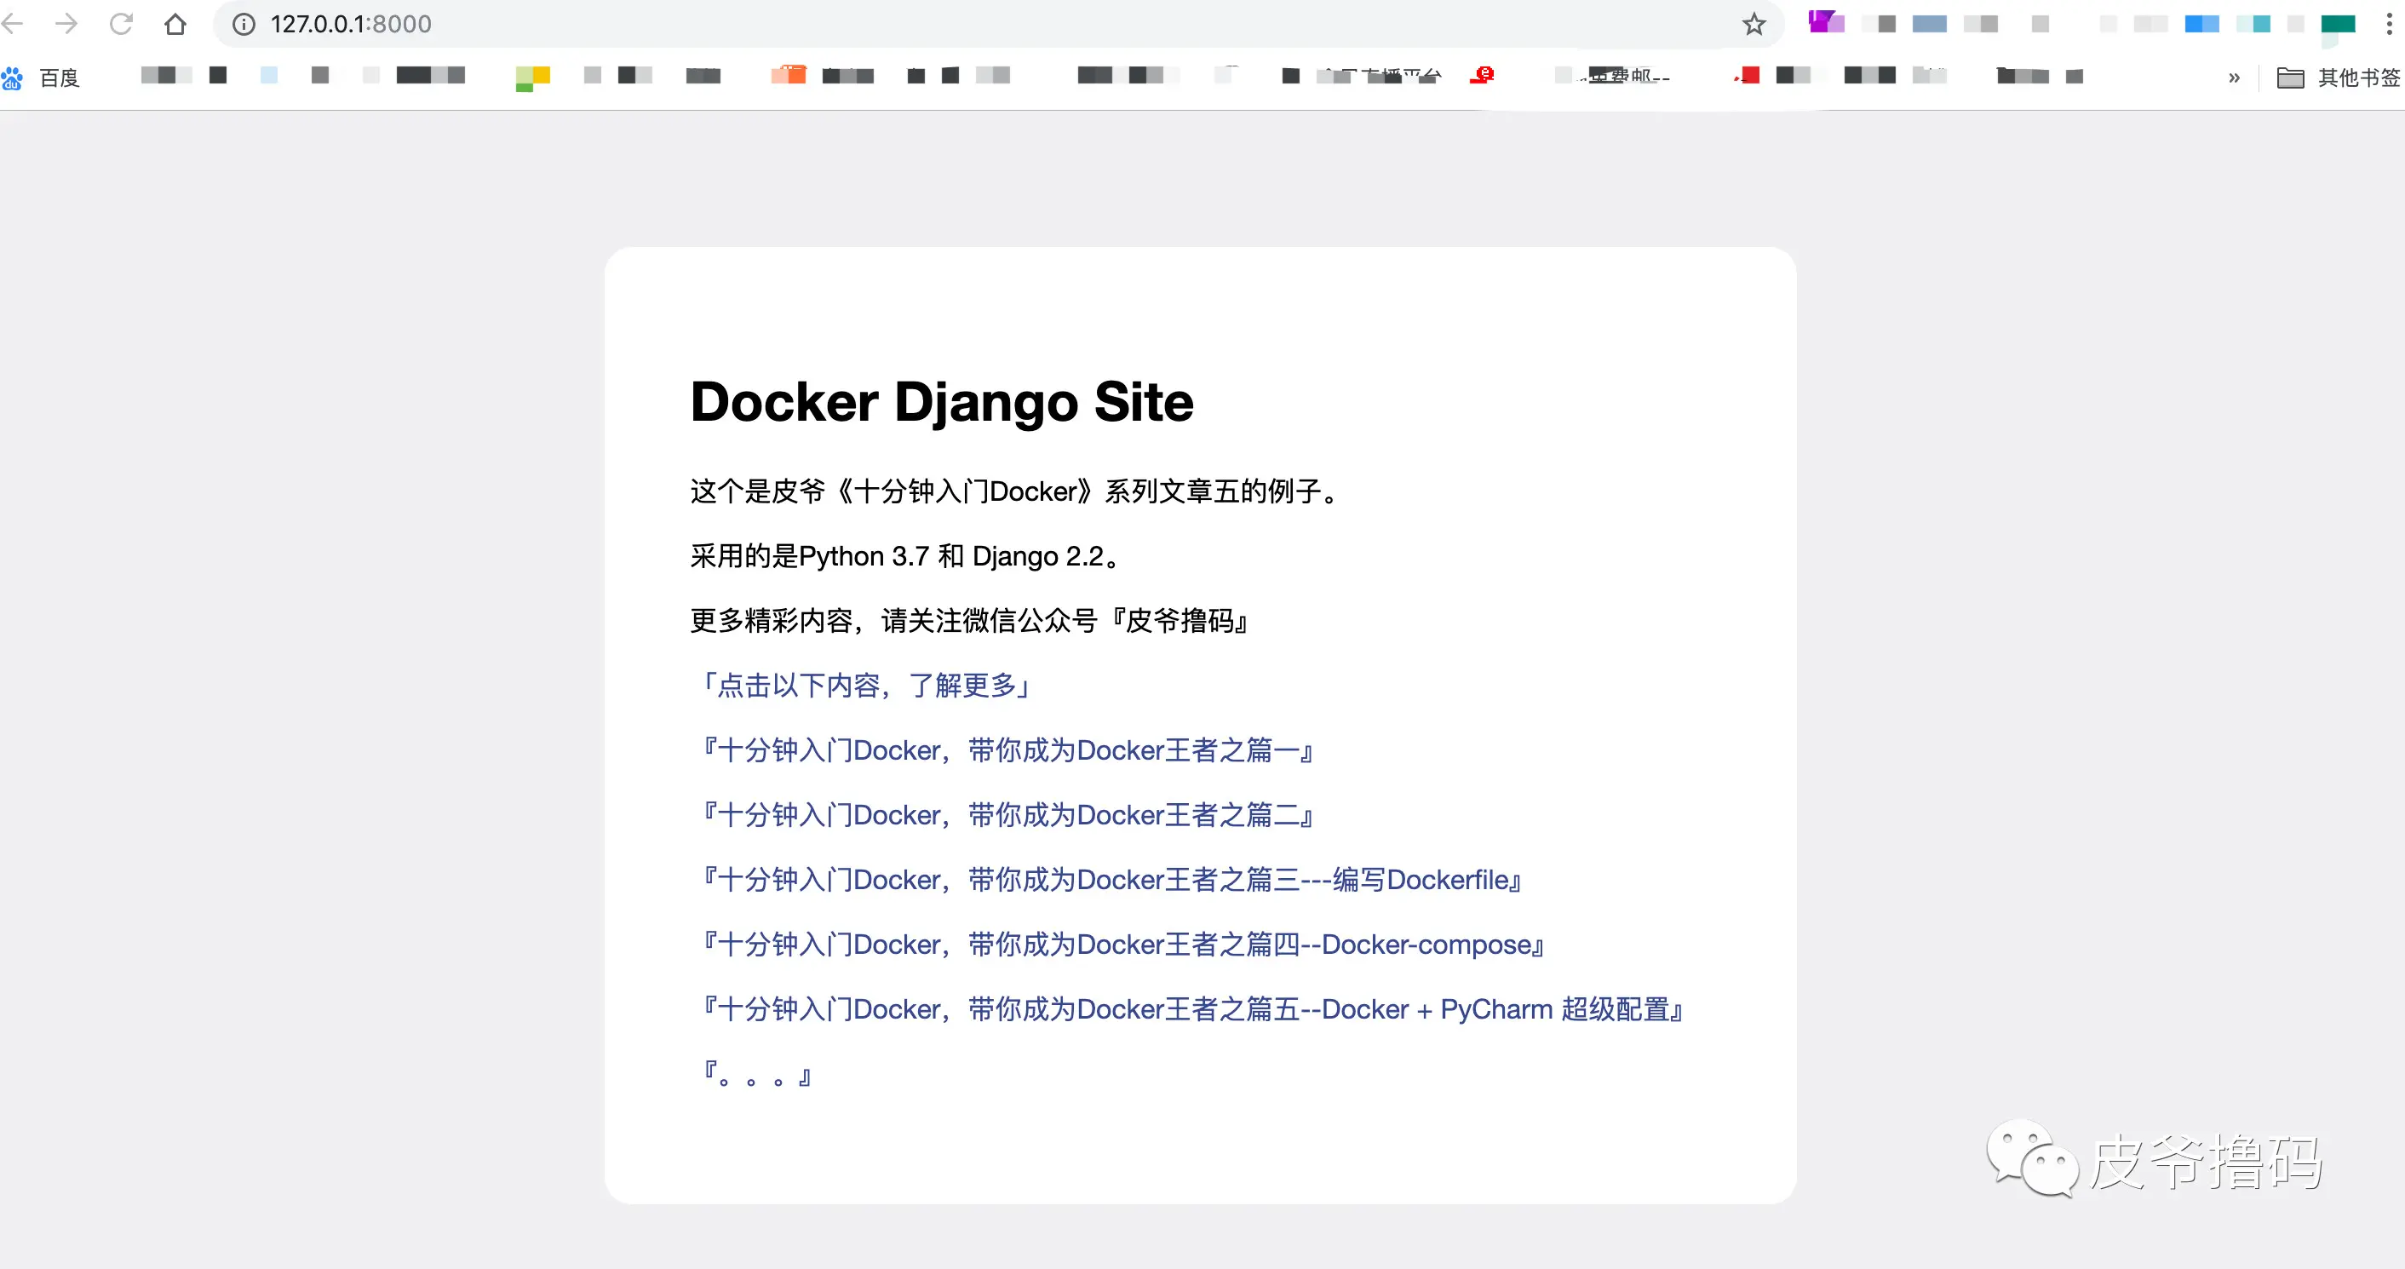Open site info icon in address bar
The image size is (2405, 1269).
pyautogui.click(x=244, y=25)
